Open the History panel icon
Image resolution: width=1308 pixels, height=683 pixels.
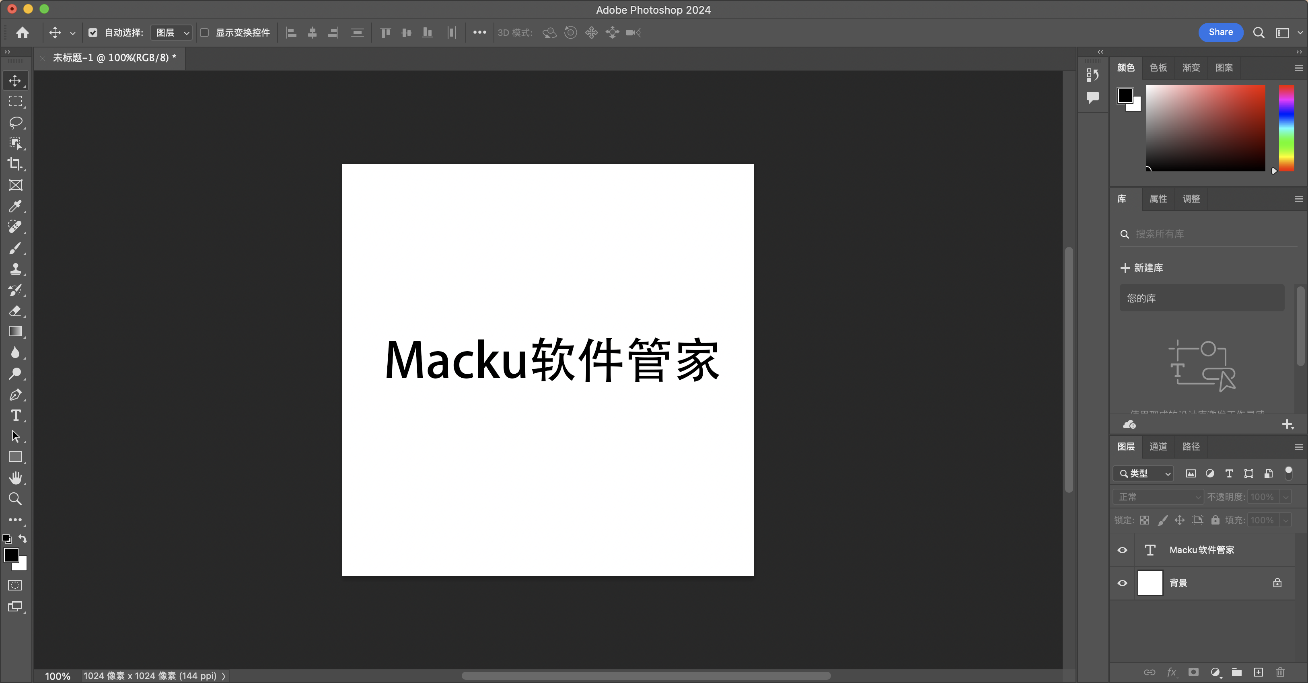pos(1092,75)
